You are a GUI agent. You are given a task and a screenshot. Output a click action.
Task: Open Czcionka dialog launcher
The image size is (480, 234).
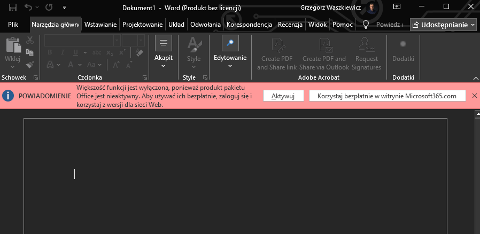click(145, 77)
